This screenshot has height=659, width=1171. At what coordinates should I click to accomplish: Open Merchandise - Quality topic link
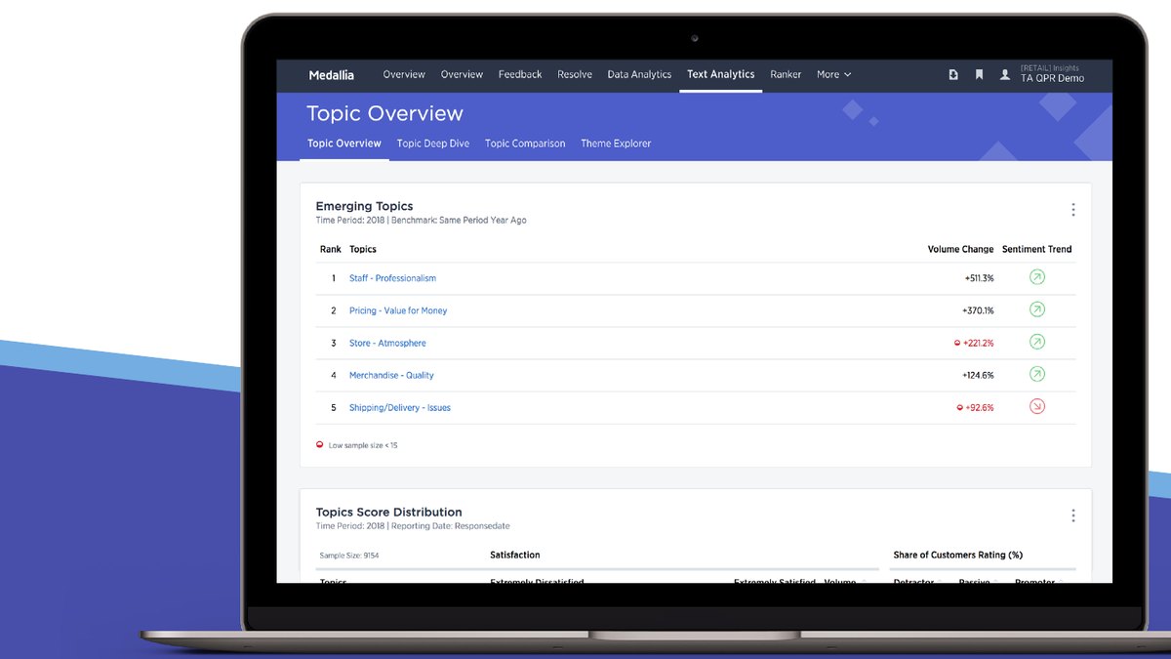(391, 375)
